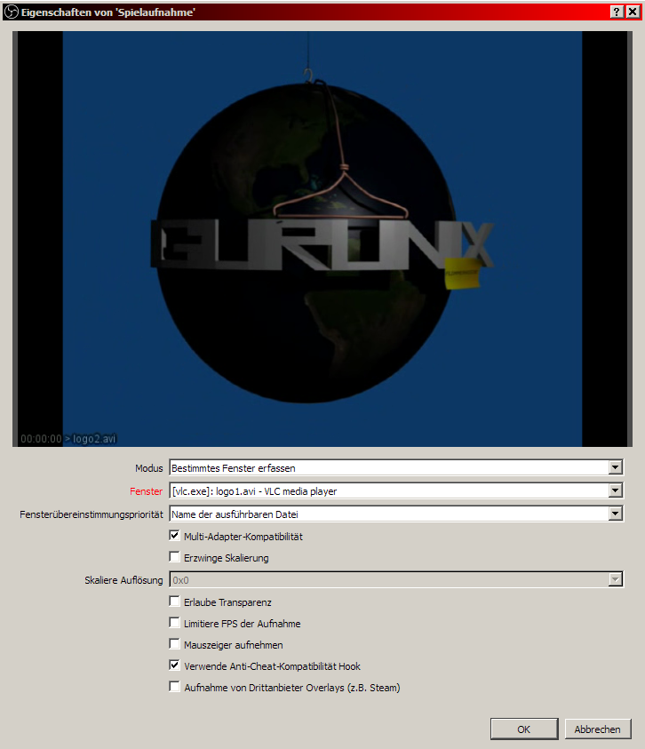Viewport: 645px width, 749px height.
Task: Toggle Multi-Adapter-Kompatibilität checkbox
Action: tap(175, 536)
